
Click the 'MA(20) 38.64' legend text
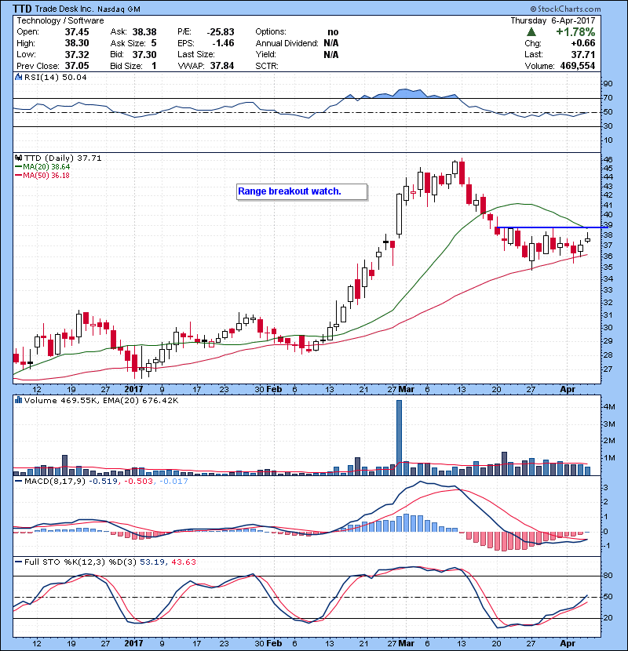click(46, 166)
